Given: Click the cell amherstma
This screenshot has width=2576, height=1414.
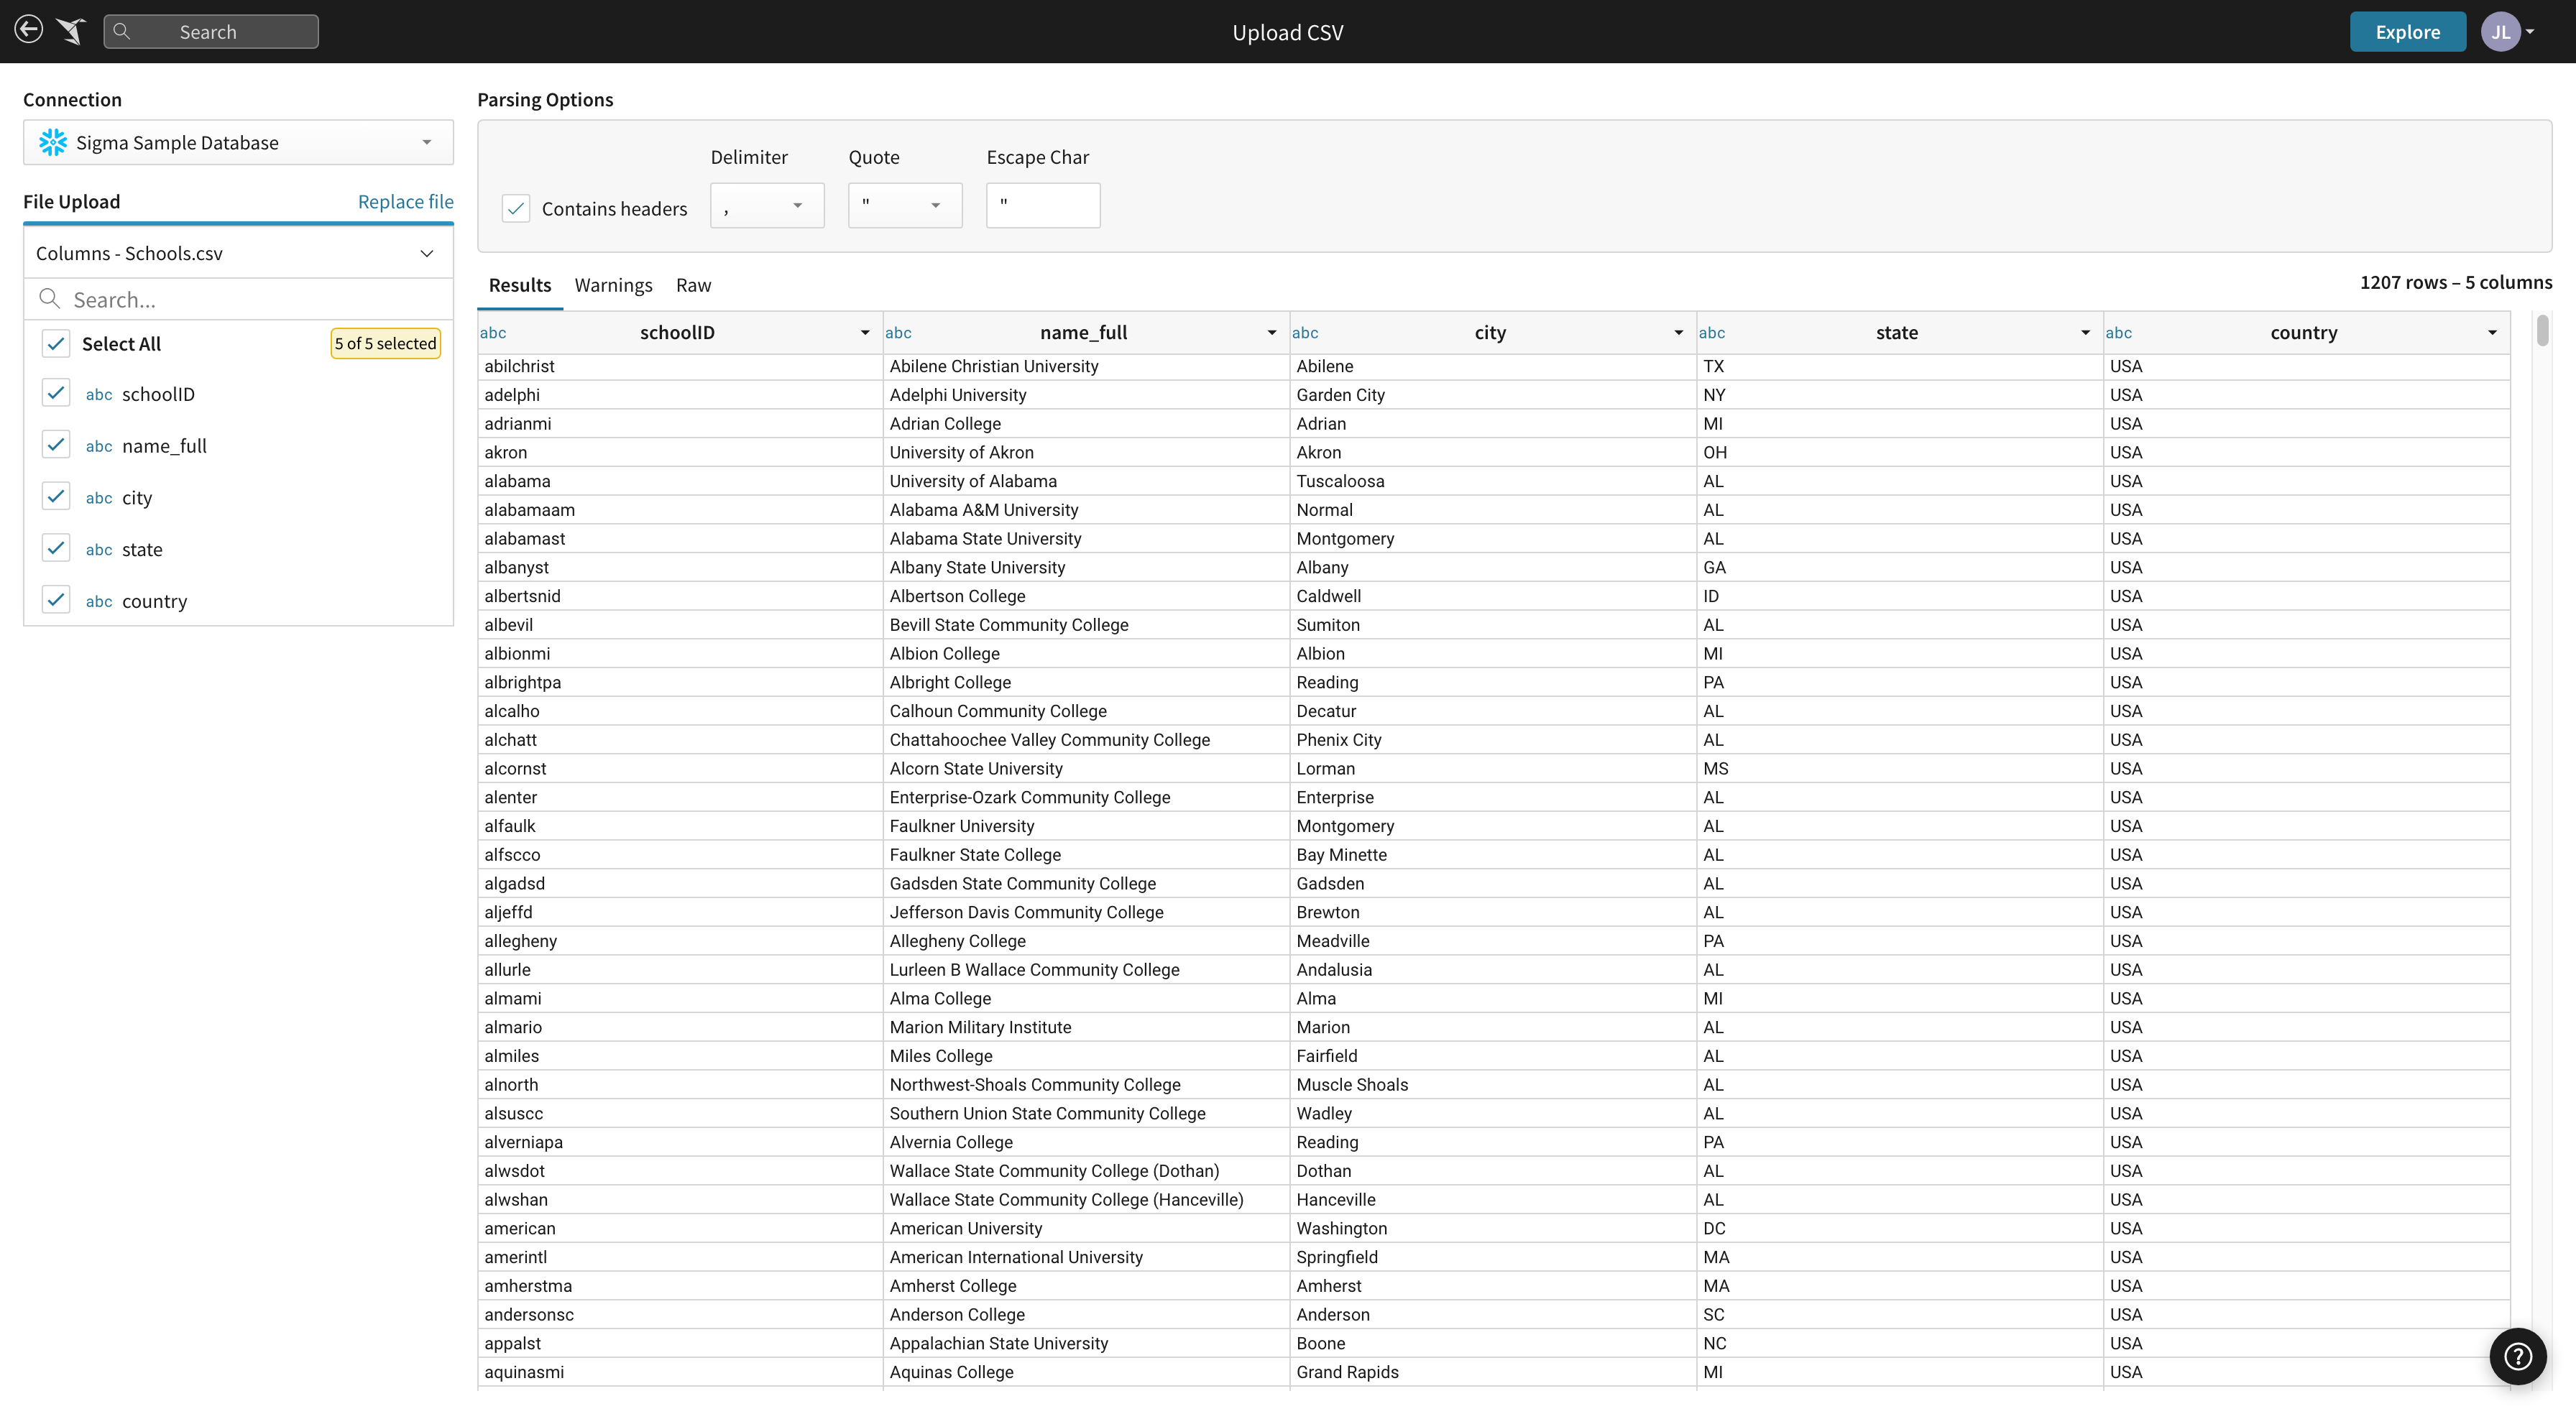Looking at the screenshot, I should (680, 1286).
